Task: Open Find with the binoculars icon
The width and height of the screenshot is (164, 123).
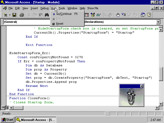Action: coord(47,15)
